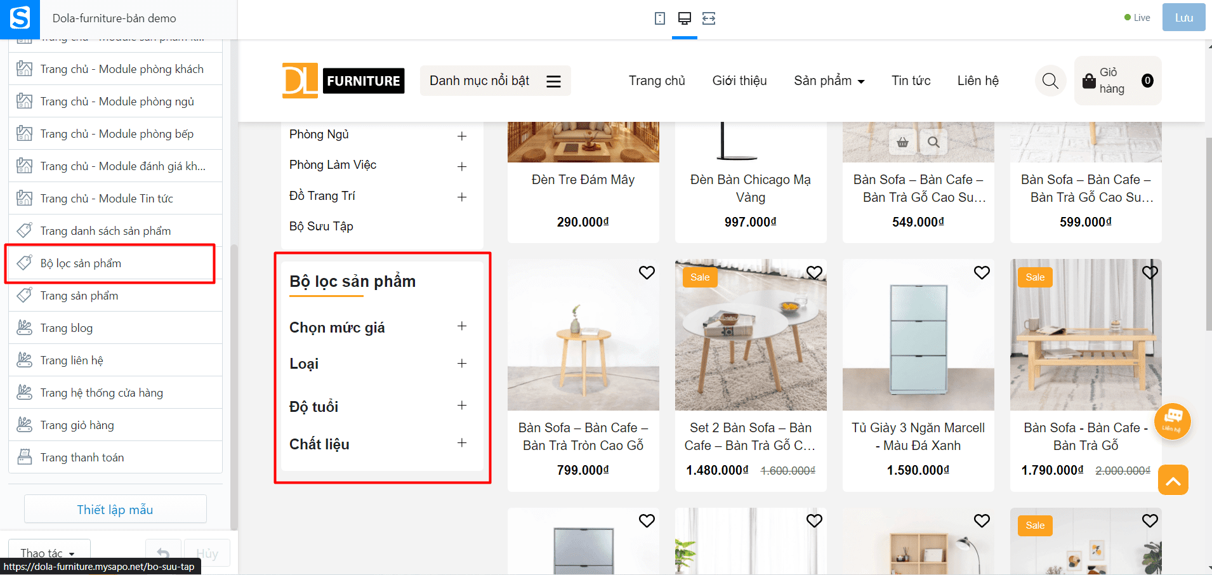The image size is (1212, 575).
Task: Click the Hủy cancel button
Action: (207, 553)
